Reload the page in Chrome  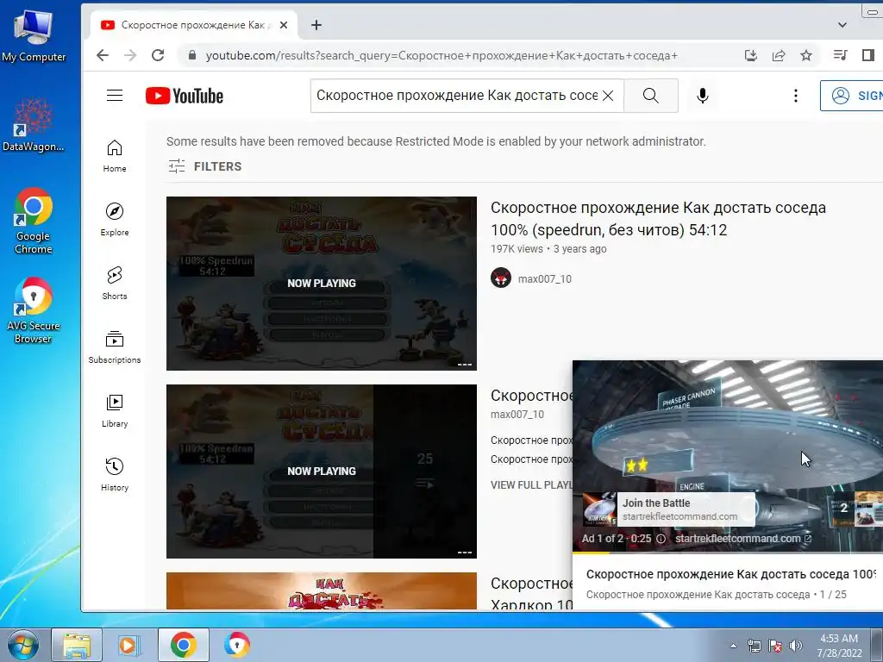pos(158,55)
